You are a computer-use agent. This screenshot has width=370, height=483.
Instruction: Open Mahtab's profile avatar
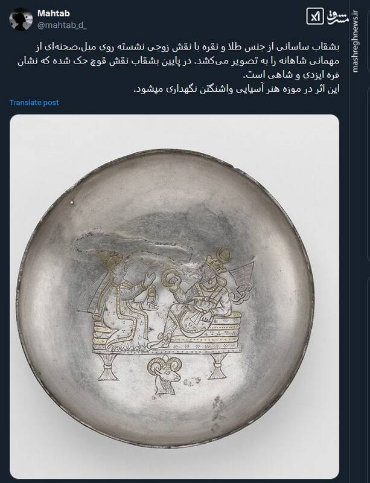point(21,19)
